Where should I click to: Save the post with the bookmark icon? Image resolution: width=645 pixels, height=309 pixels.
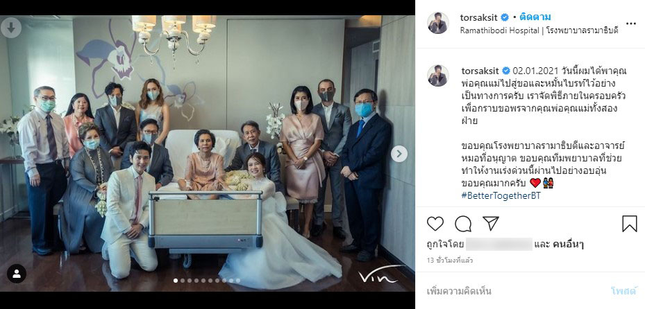click(629, 224)
